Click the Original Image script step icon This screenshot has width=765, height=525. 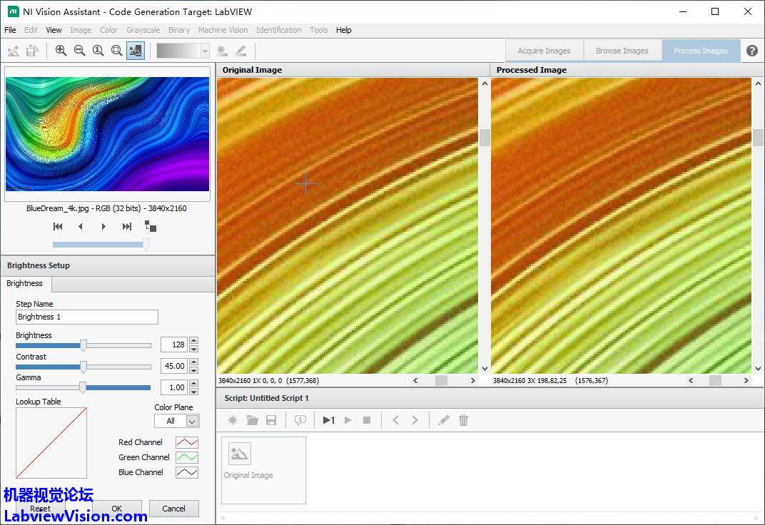click(x=240, y=454)
